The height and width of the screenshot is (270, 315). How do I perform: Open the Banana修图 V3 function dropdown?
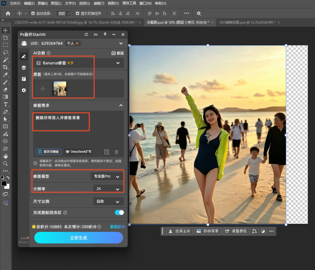pos(78,63)
